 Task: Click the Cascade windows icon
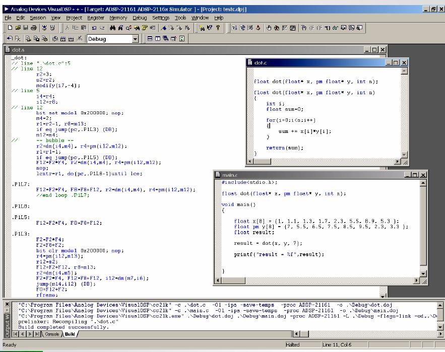pos(166,39)
